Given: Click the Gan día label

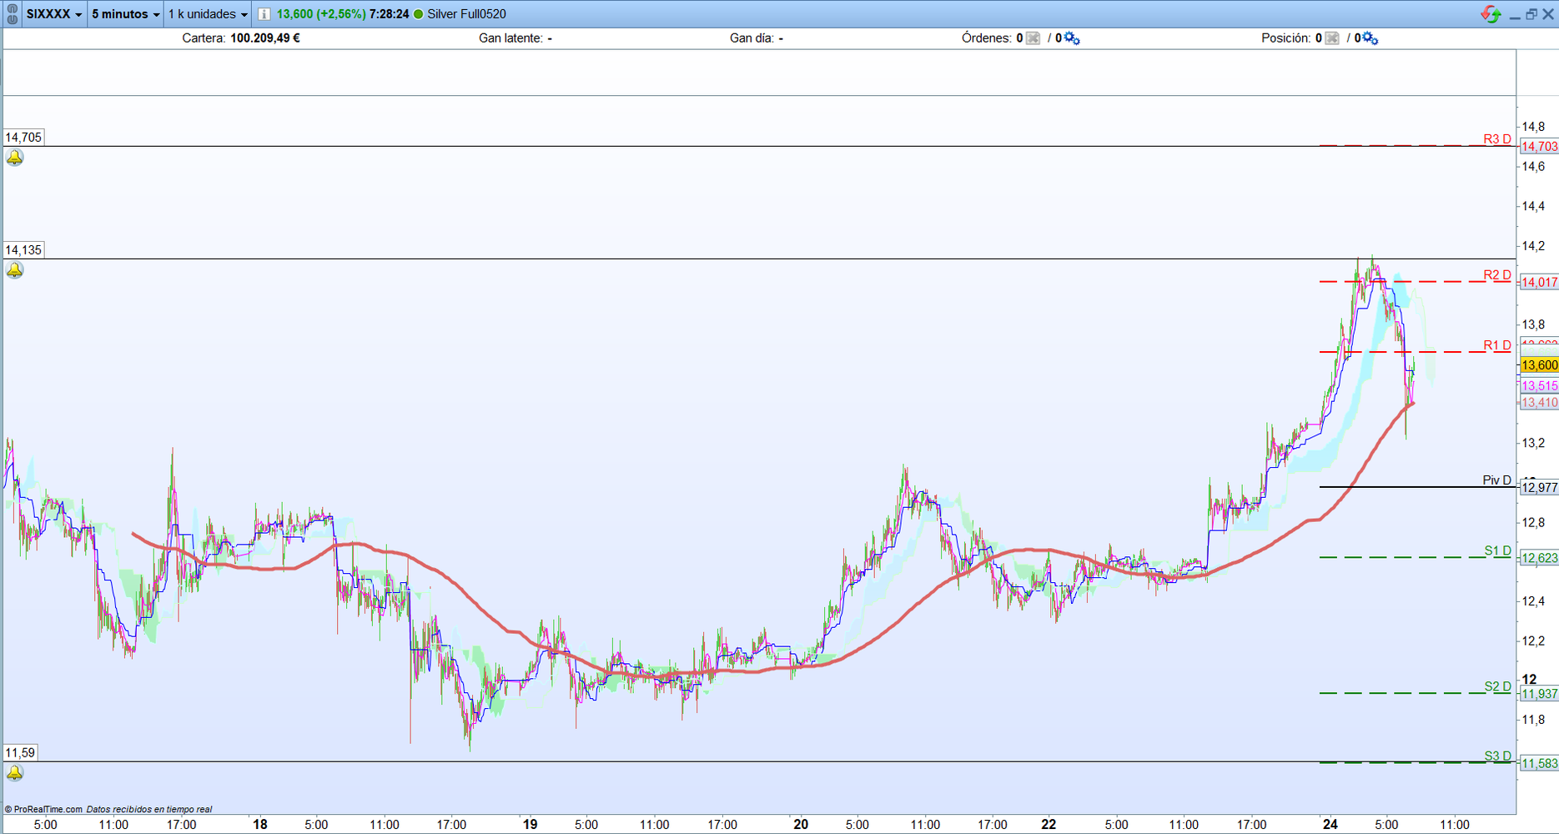Looking at the screenshot, I should (752, 38).
